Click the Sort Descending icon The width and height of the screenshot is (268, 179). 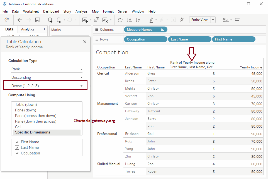138,20
